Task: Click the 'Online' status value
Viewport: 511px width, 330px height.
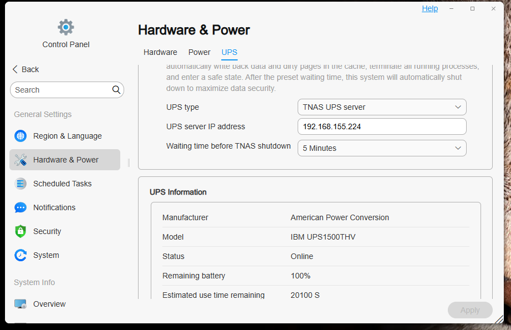Action: (x=302, y=256)
